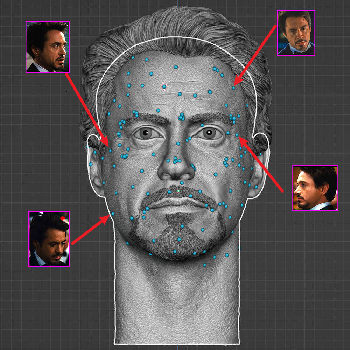Pick the blue marker between the eyes

click(x=178, y=143)
